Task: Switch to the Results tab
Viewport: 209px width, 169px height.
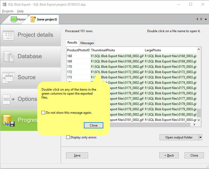Action: pyautogui.click(x=72, y=43)
